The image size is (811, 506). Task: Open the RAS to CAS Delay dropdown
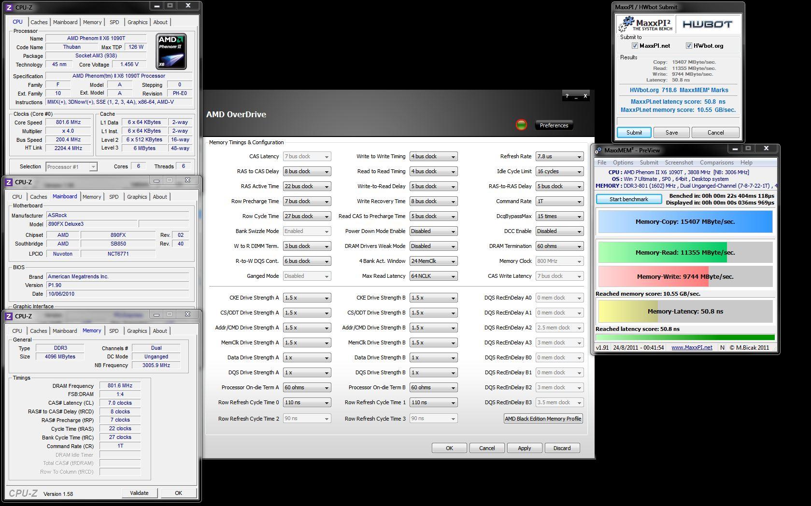(307, 171)
